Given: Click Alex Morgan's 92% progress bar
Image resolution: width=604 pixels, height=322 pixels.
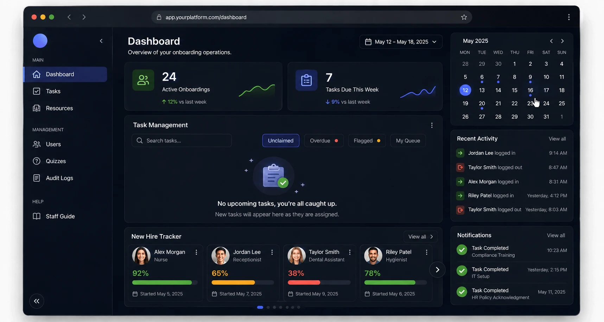Looking at the screenshot, I should [165, 282].
